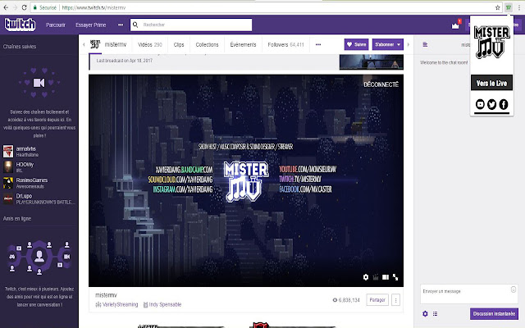Image resolution: width=525 pixels, height=328 pixels.
Task: Open the Prime loot crown icon
Action: click(x=455, y=25)
